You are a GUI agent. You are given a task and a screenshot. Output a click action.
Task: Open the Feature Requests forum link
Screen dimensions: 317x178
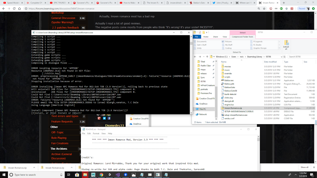pos(62,122)
